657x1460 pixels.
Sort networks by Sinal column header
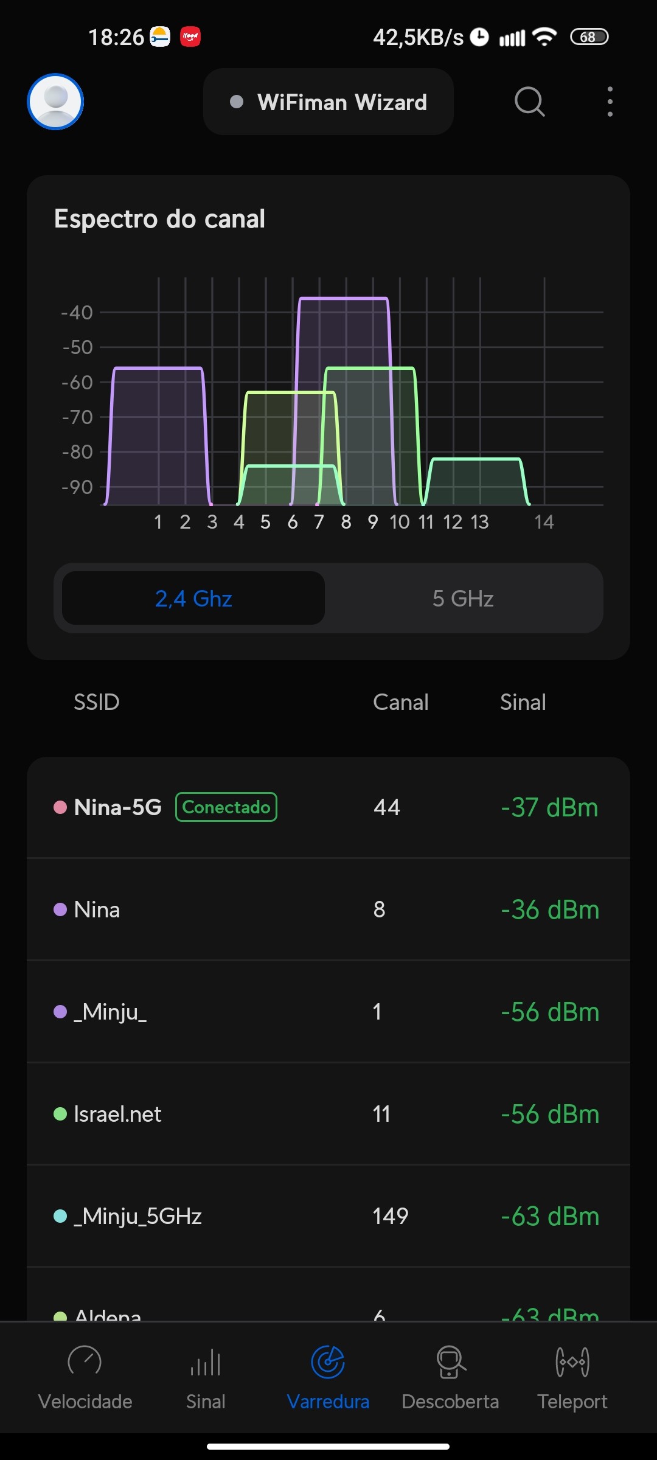pyautogui.click(x=523, y=702)
